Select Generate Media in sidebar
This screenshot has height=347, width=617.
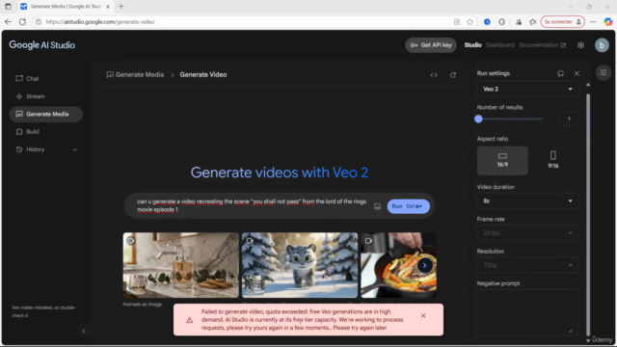click(x=45, y=114)
